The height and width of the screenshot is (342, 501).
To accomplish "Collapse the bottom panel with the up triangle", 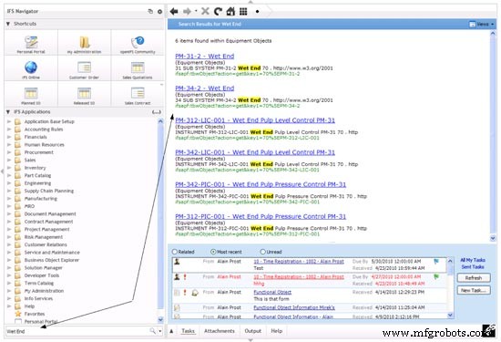I will tap(171, 331).
